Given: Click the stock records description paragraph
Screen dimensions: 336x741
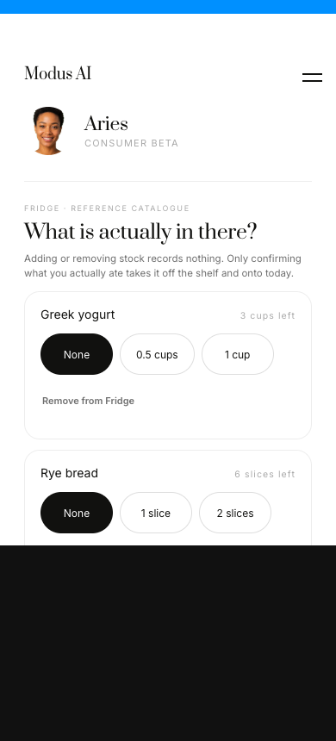Looking at the screenshot, I should click(163, 266).
